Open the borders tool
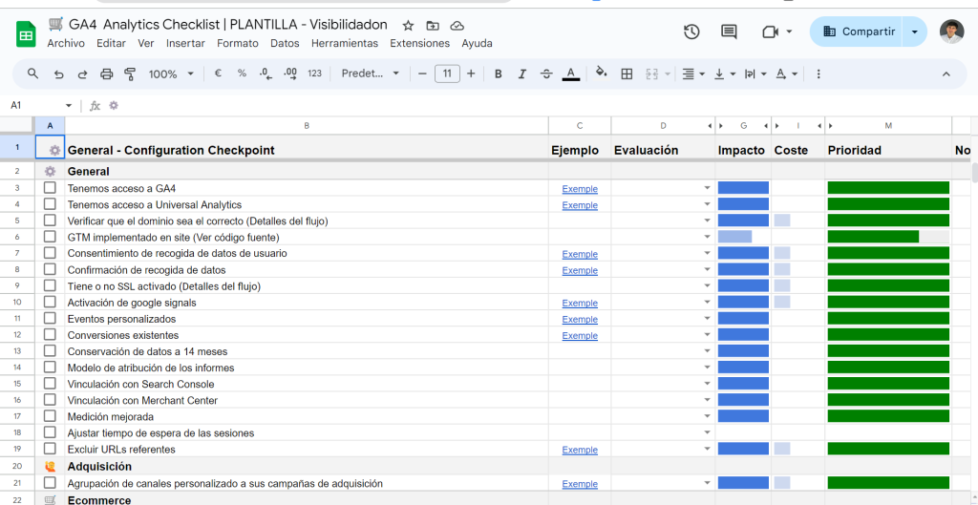Viewport: 978px width, 505px height. 627,74
